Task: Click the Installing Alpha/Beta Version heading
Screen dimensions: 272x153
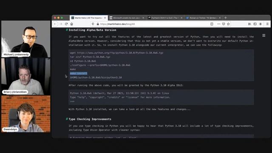Action: click(92, 30)
